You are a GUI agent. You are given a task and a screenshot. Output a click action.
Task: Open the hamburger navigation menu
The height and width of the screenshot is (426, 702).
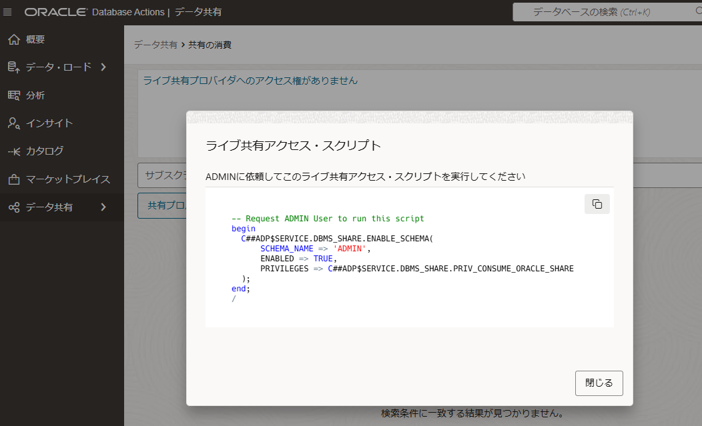[x=8, y=12]
